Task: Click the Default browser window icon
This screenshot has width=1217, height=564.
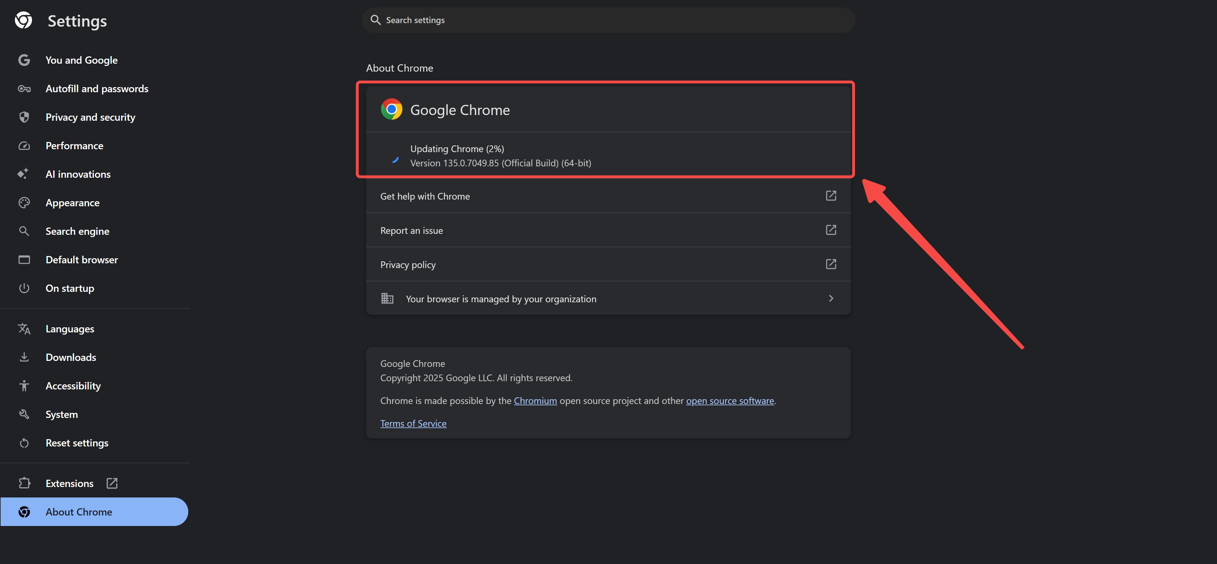Action: (x=24, y=260)
